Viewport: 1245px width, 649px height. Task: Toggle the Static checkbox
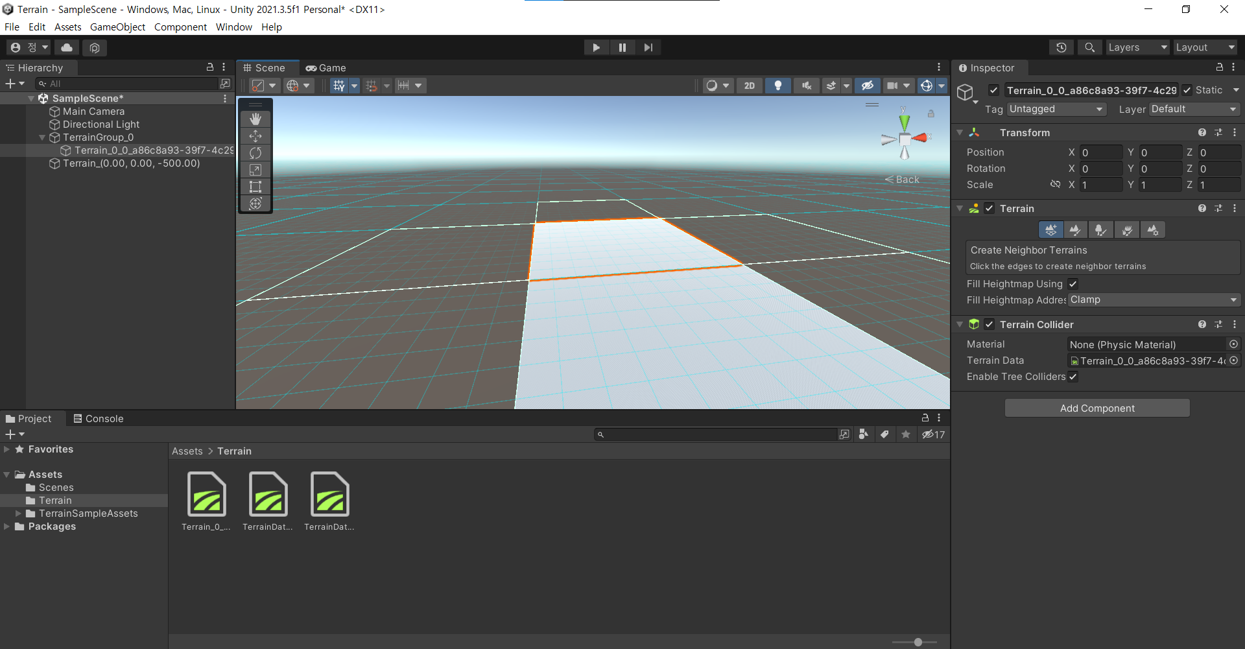coord(1187,90)
